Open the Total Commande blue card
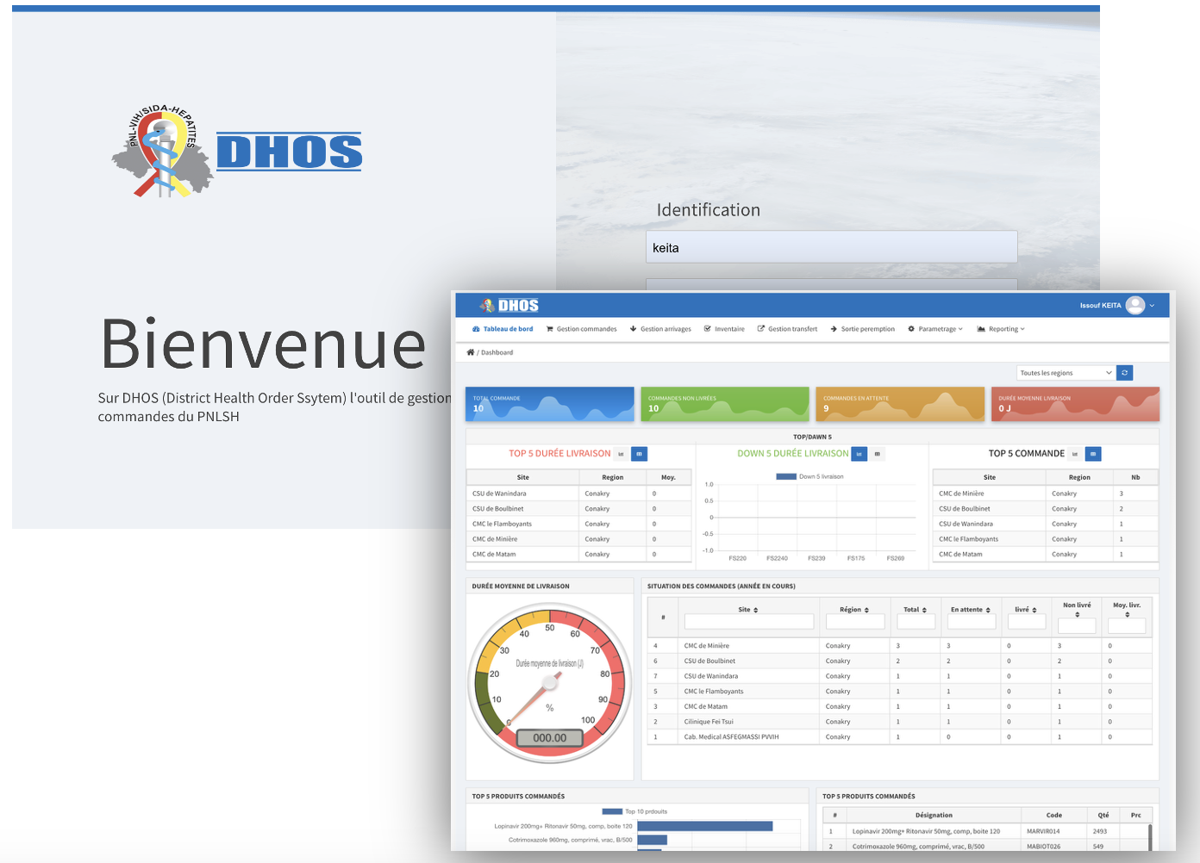The width and height of the screenshot is (1200, 863). [x=550, y=404]
